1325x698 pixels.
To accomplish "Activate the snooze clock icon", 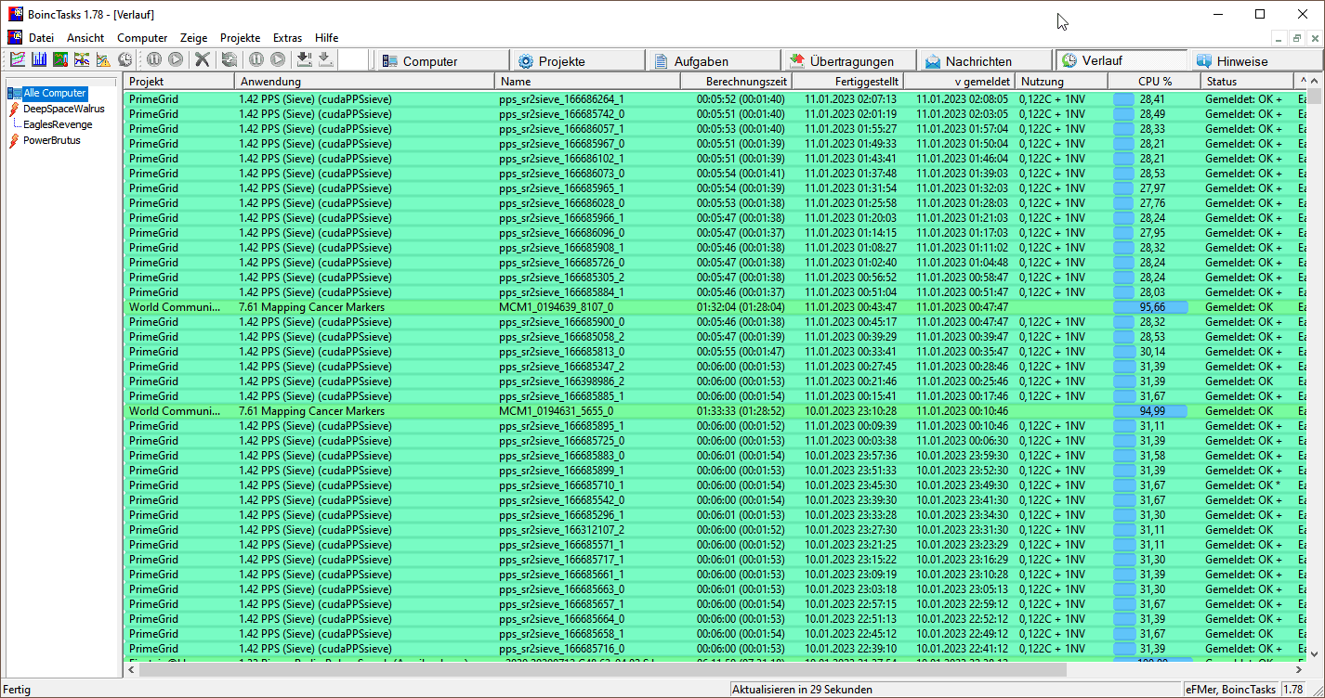I will (125, 58).
